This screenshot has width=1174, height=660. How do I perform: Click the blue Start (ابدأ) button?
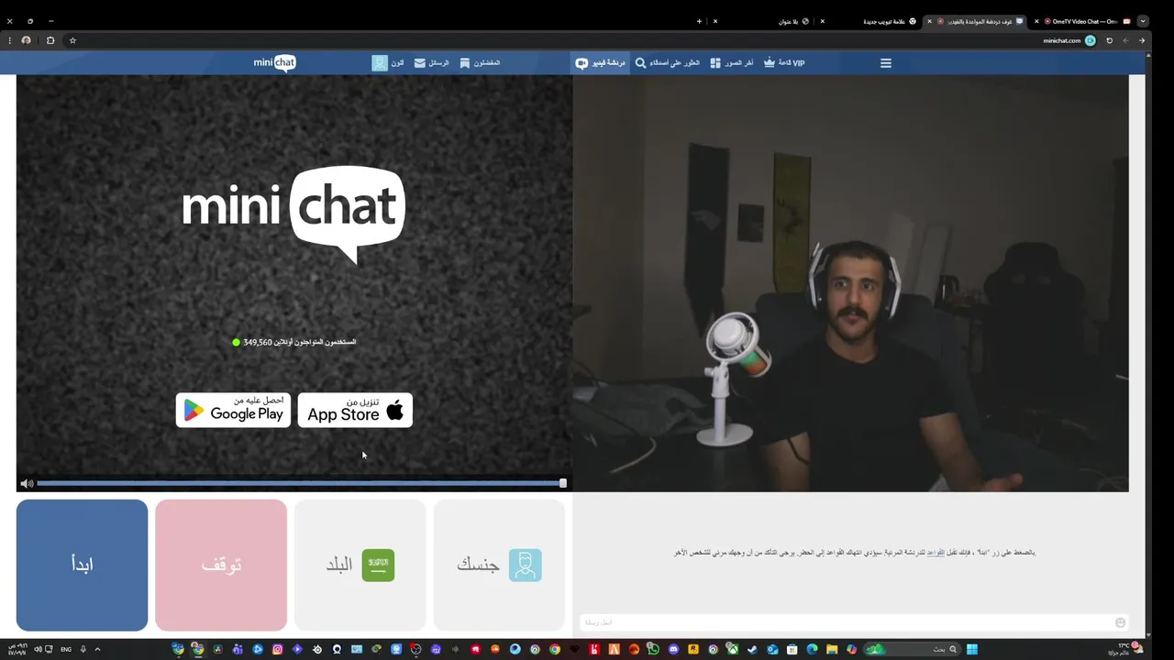click(x=82, y=565)
